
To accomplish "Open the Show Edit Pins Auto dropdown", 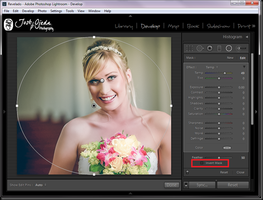I will (41, 185).
